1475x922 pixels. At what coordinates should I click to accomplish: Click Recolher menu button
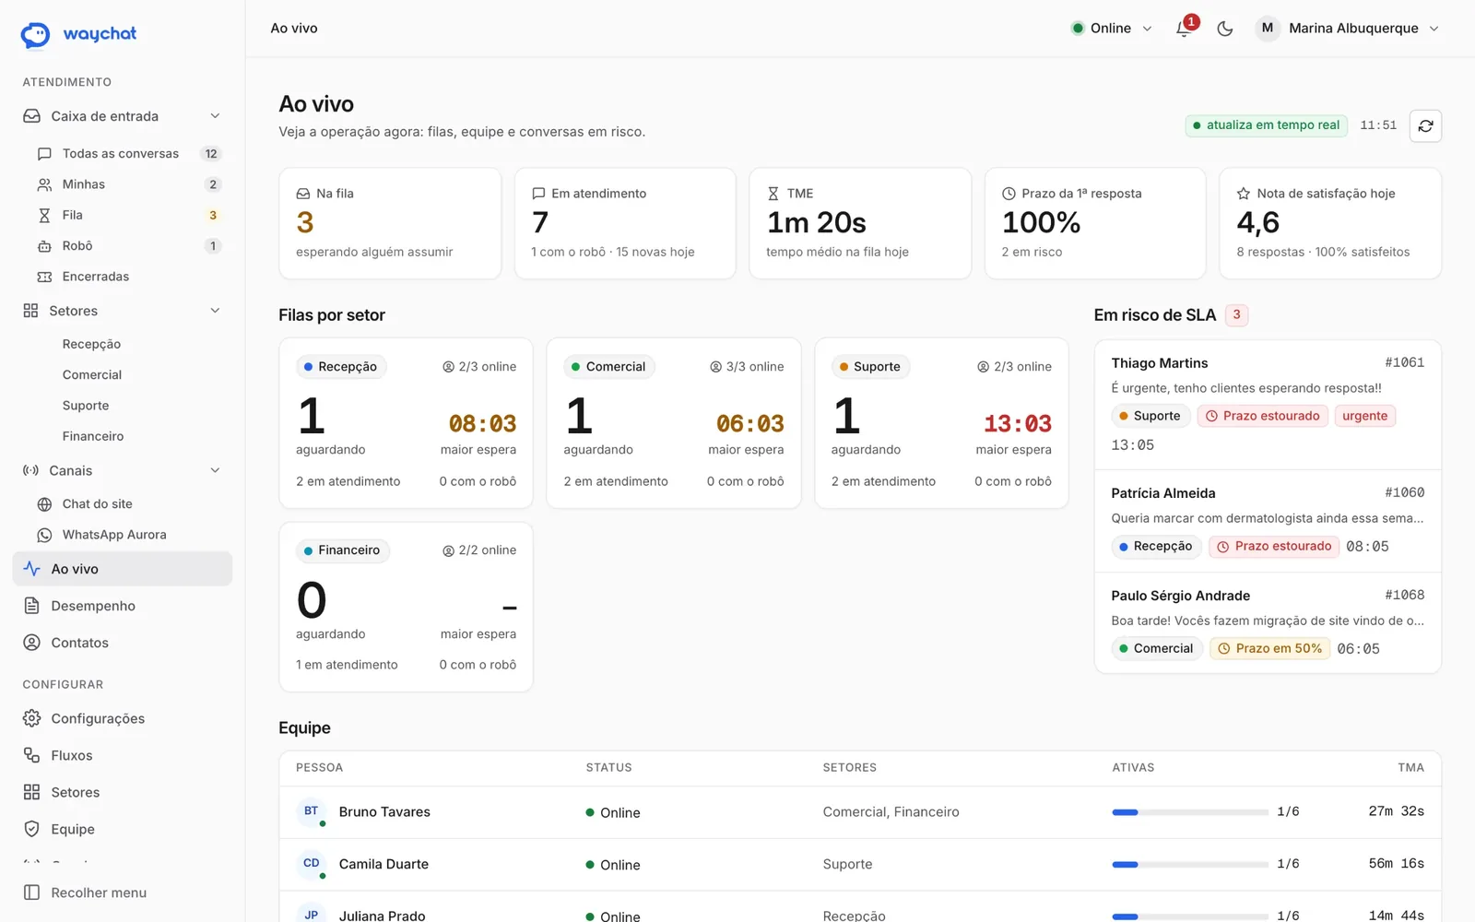pyautogui.click(x=123, y=892)
